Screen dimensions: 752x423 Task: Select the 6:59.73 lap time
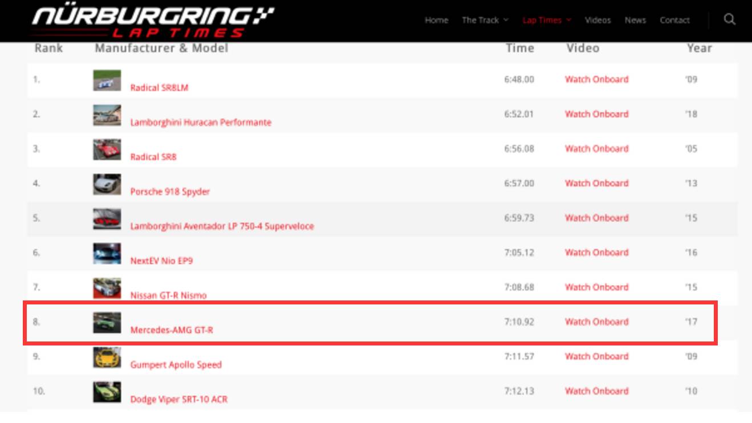click(x=519, y=218)
